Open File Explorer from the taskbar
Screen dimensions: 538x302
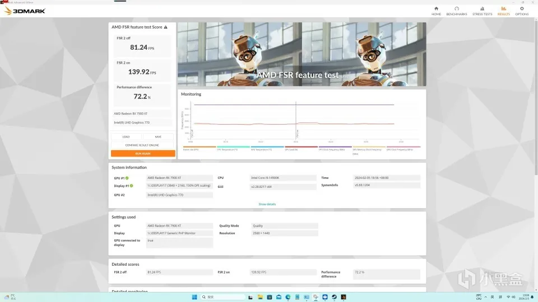pyautogui.click(x=260, y=297)
